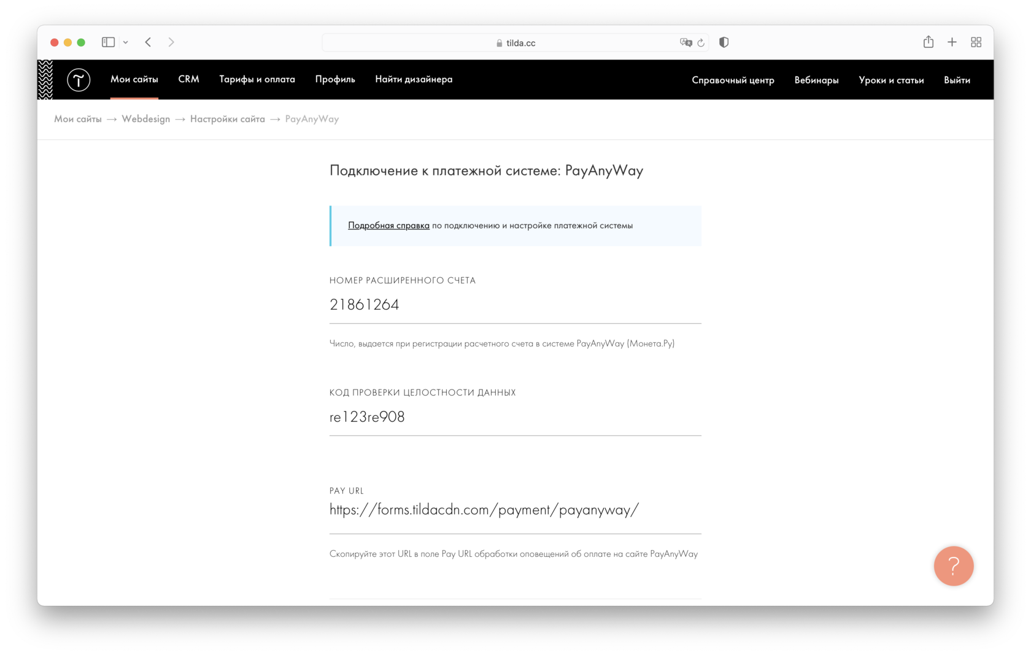Click the PayAnyWay breadcrumb text
The height and width of the screenshot is (655, 1031).
click(x=312, y=119)
